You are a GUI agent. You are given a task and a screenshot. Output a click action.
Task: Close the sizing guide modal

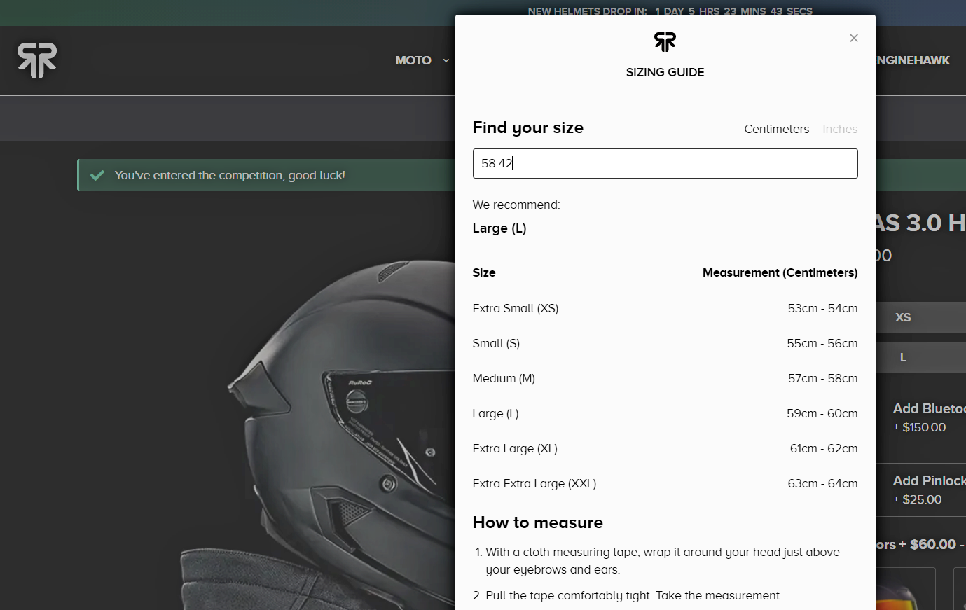pyautogui.click(x=853, y=39)
